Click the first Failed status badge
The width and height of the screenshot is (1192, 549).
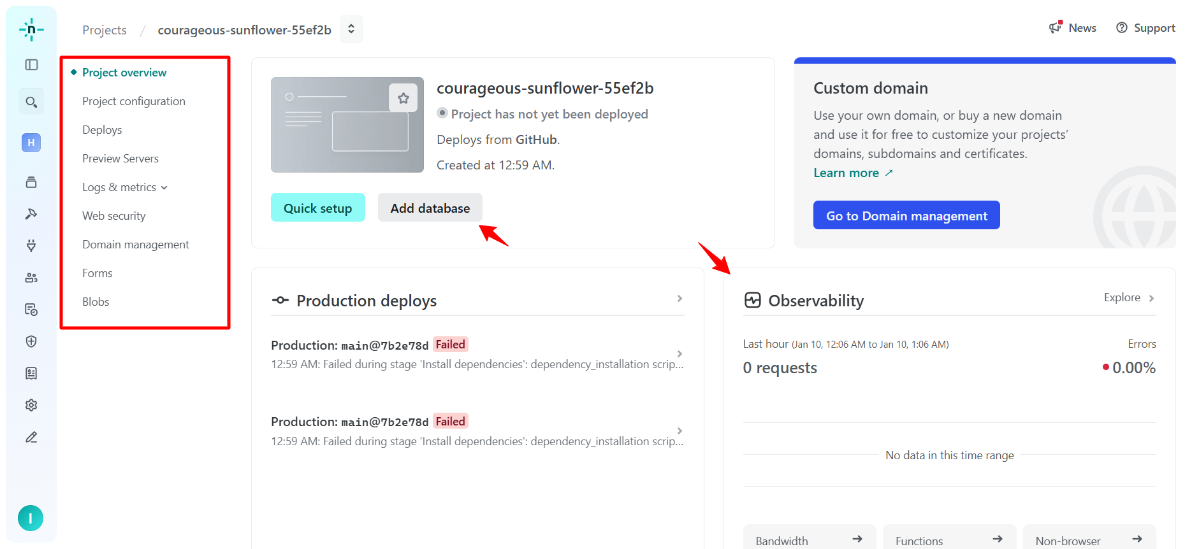(x=451, y=345)
